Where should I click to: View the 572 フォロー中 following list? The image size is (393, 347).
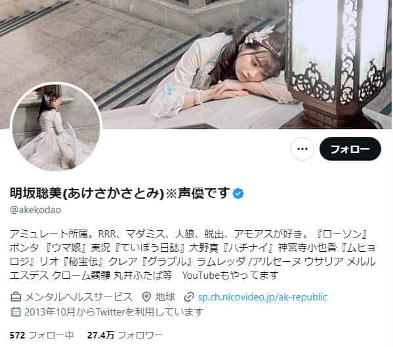tap(42, 335)
